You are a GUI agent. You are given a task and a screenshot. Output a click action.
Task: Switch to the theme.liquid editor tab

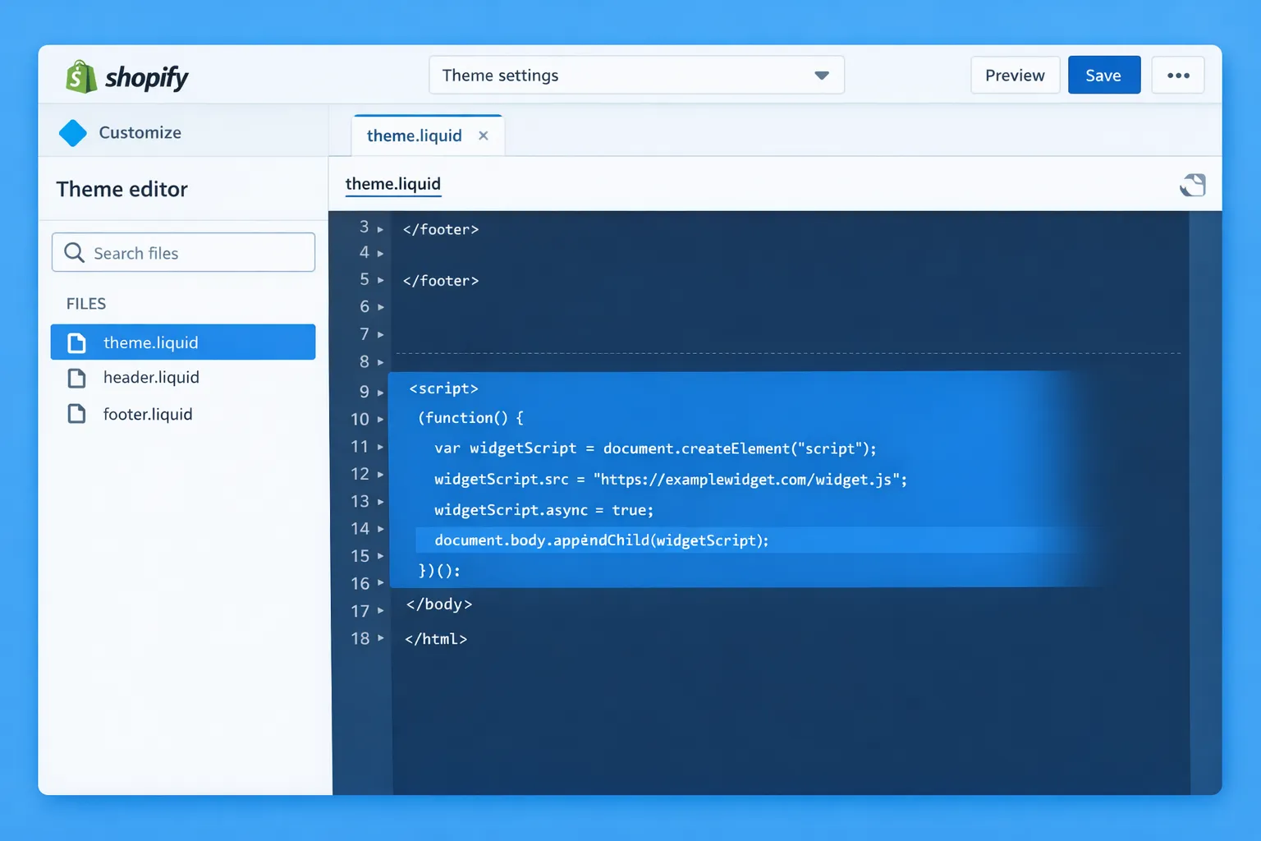[414, 135]
